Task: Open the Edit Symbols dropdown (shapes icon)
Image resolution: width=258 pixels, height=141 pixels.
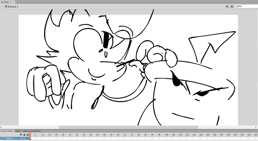Action: coord(232,7)
